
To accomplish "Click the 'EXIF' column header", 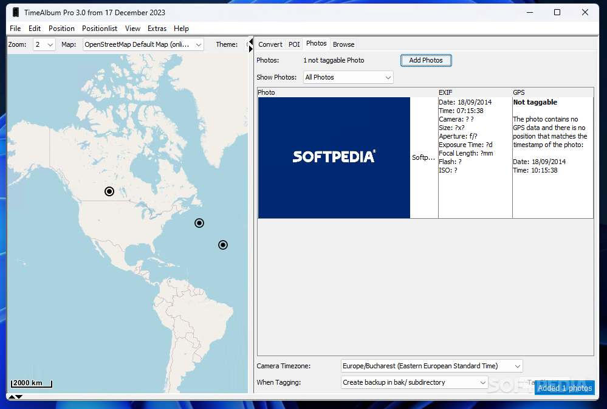I will (x=445, y=92).
